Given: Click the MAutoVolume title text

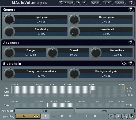Looking at the screenshot, I should (x=25, y=3).
